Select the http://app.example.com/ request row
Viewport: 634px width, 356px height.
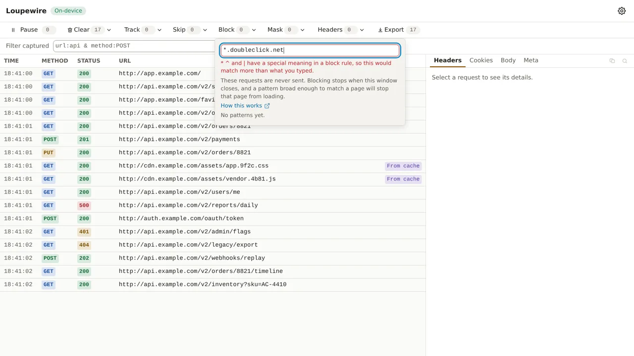[212, 74]
